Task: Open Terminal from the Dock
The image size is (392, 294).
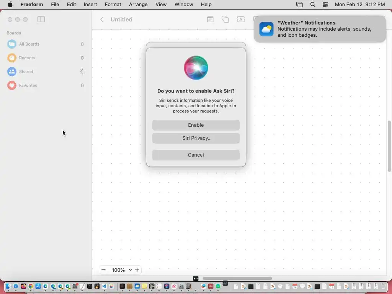Action: (90, 286)
